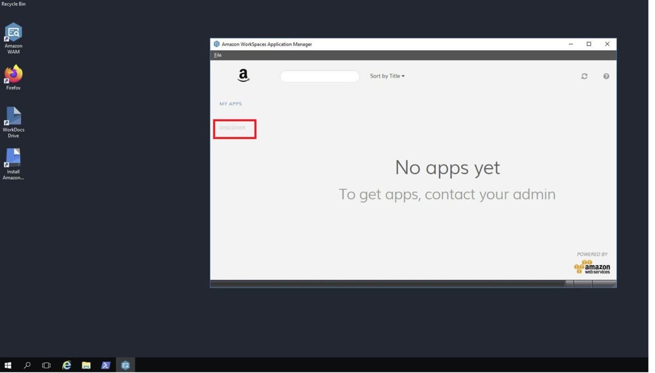This screenshot has height=373, width=655.
Task: Open the help question mark icon
Action: pyautogui.click(x=606, y=76)
